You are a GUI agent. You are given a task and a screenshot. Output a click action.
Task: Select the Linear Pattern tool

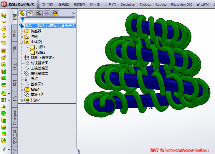tap(4, 100)
